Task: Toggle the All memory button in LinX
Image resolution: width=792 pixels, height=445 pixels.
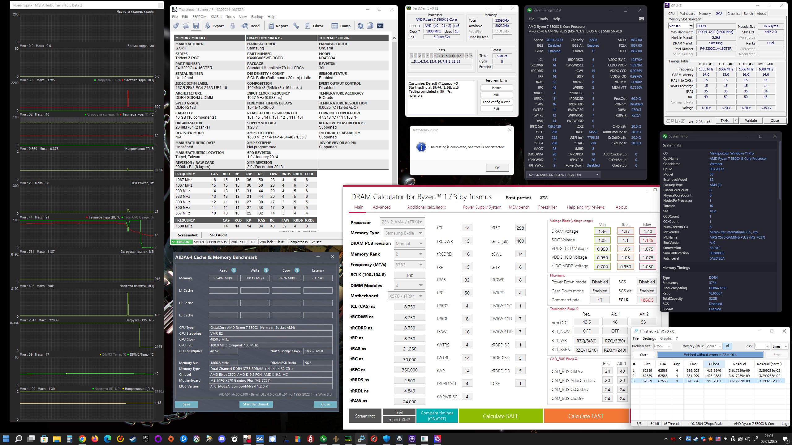Action: click(x=727, y=346)
